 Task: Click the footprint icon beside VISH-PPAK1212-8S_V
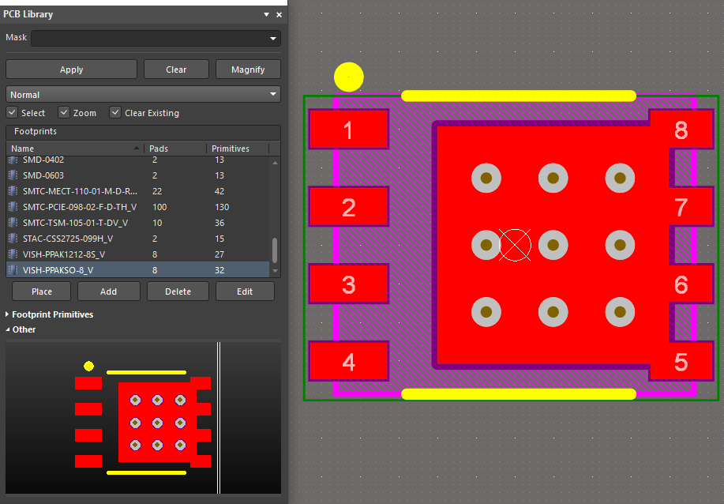point(13,254)
